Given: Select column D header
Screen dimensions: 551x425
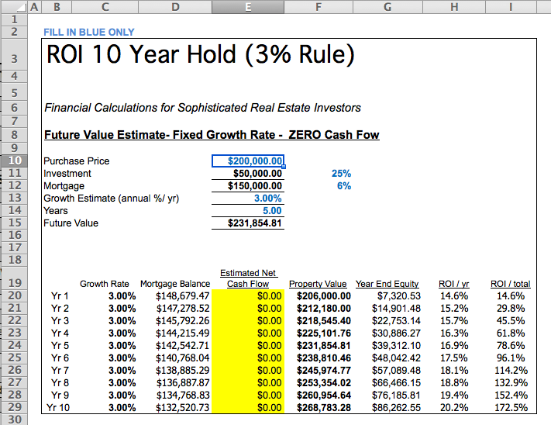Looking at the screenshot, I should (175, 7).
